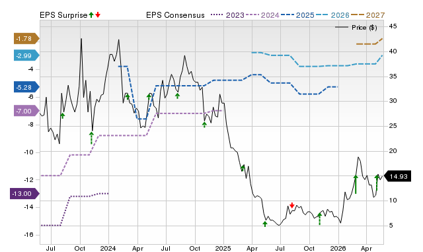
Task: Click the red down arrow in EPS Surprise legend
Action: point(98,15)
